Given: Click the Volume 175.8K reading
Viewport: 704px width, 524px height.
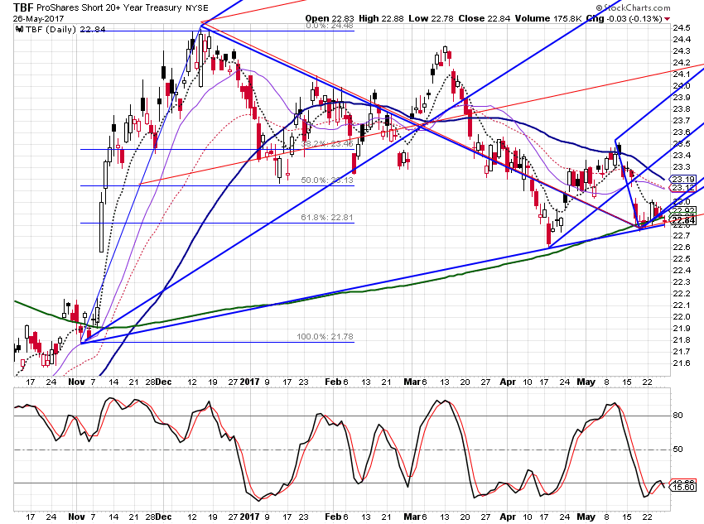Looking at the screenshot, I should click(x=547, y=18).
